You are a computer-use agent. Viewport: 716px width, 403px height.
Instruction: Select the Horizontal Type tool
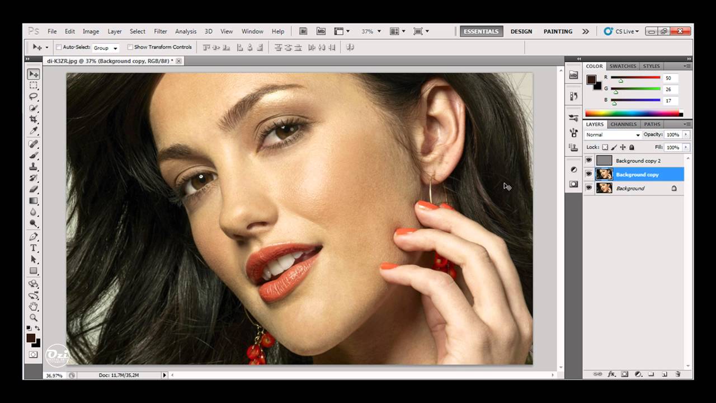(x=34, y=248)
